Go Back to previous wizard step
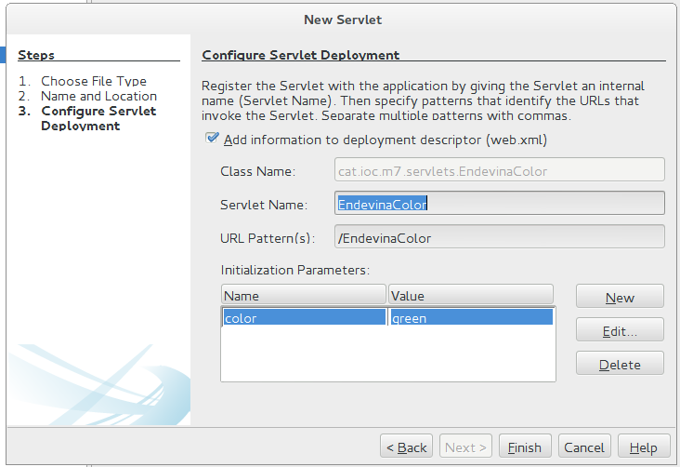Viewport: 680px width, 467px height. [x=406, y=447]
